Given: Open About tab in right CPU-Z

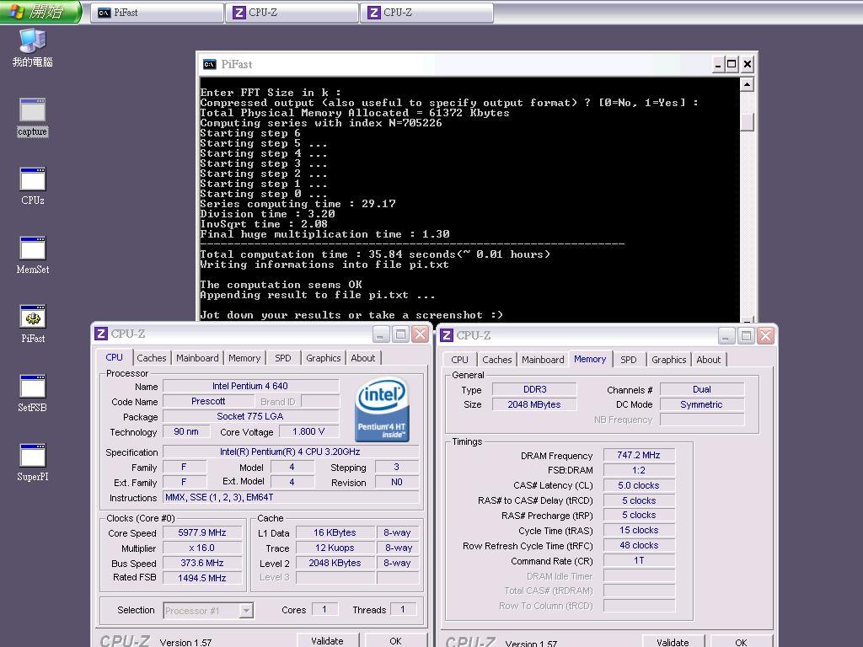Looking at the screenshot, I should click(x=708, y=360).
